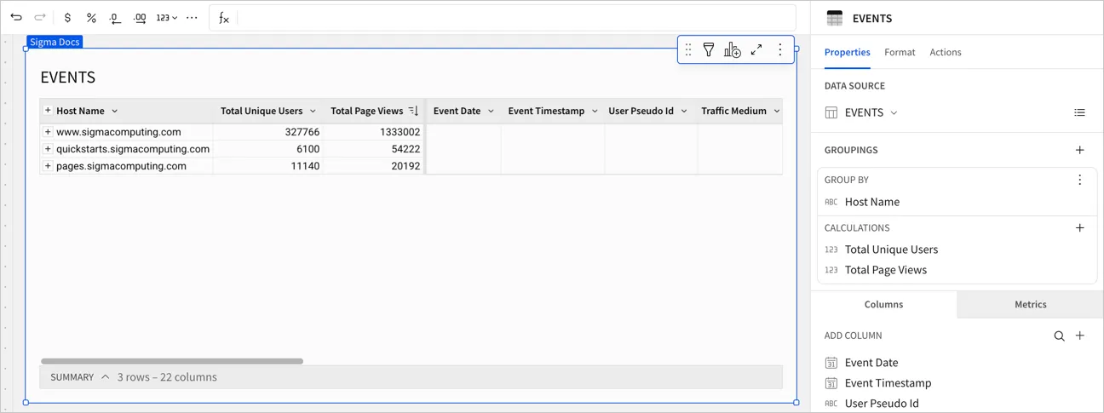1104x413 pixels.
Task: Click cell value 327766
Action: click(302, 132)
